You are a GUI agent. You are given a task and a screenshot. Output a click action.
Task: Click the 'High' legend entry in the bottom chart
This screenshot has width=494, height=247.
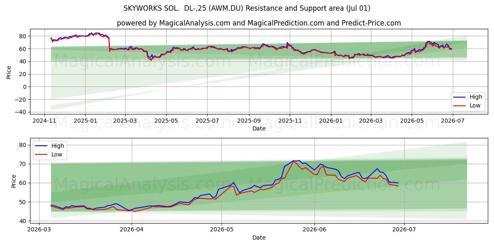click(x=50, y=146)
